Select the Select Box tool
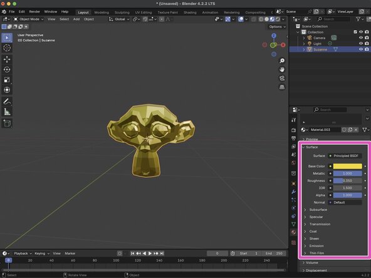 (7, 38)
